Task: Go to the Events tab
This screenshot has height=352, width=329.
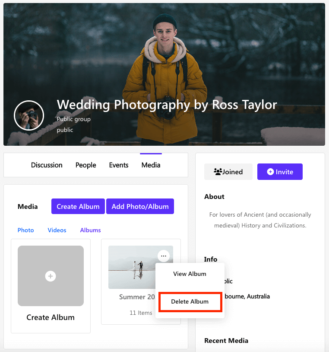Action: (x=119, y=165)
